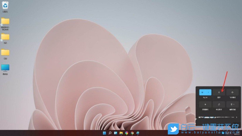242x136 pixels.
Task: Launch Google Chrome from the taskbar
Action: pos(132,133)
